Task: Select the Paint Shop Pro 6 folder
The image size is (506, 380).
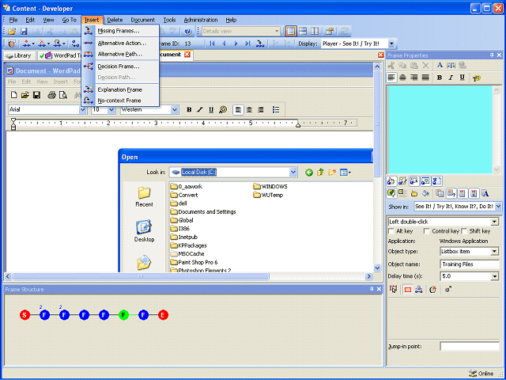Action: coord(194,262)
